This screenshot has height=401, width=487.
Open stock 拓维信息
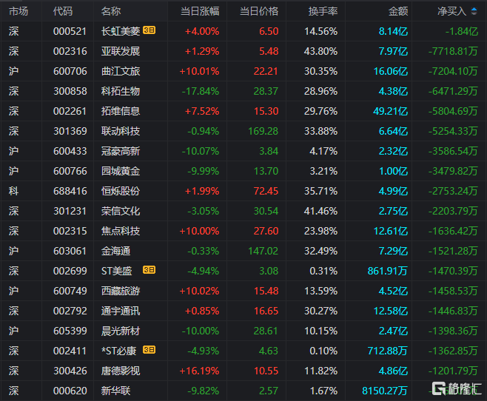tap(121, 111)
